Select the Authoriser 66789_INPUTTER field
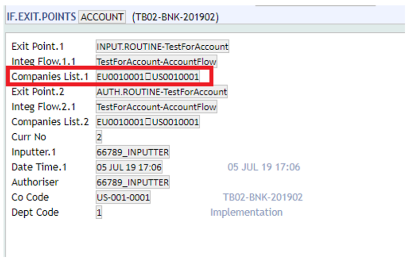 (x=132, y=182)
